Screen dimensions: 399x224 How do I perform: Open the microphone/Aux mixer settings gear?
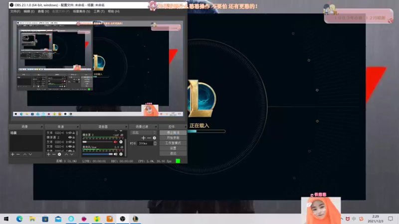tap(121, 154)
